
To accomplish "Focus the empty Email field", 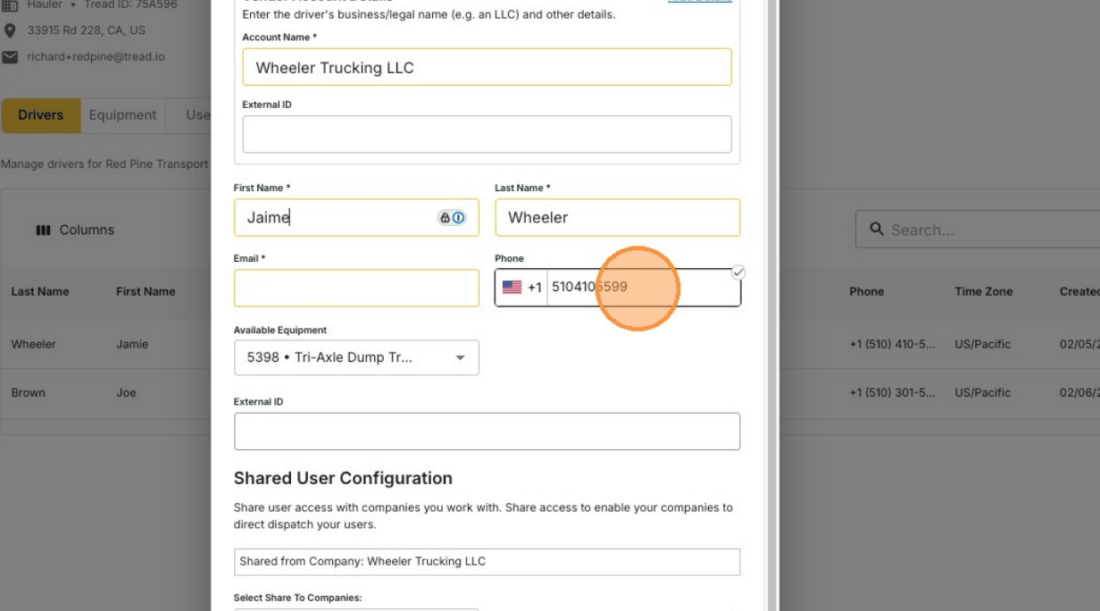I will tap(356, 288).
